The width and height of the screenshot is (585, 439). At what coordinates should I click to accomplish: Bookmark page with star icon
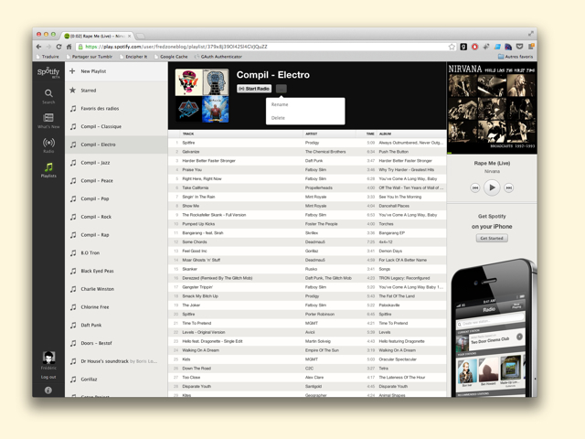pos(452,47)
